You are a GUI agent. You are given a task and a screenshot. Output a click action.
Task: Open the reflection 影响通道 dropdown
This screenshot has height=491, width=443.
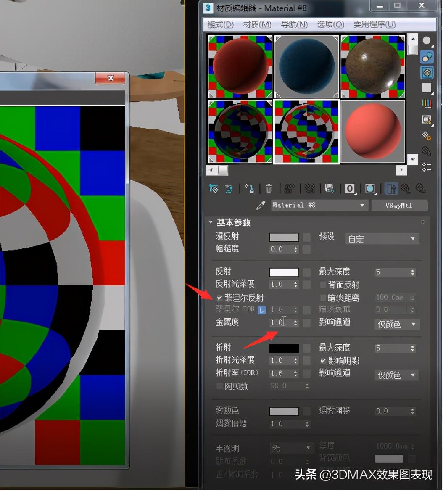click(397, 325)
